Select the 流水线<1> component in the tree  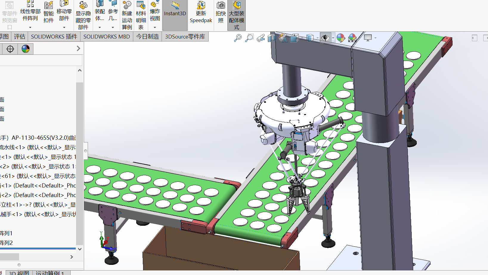pyautogui.click(x=38, y=147)
